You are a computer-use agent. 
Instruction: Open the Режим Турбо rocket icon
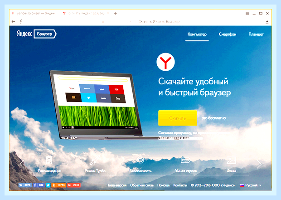[95, 160]
